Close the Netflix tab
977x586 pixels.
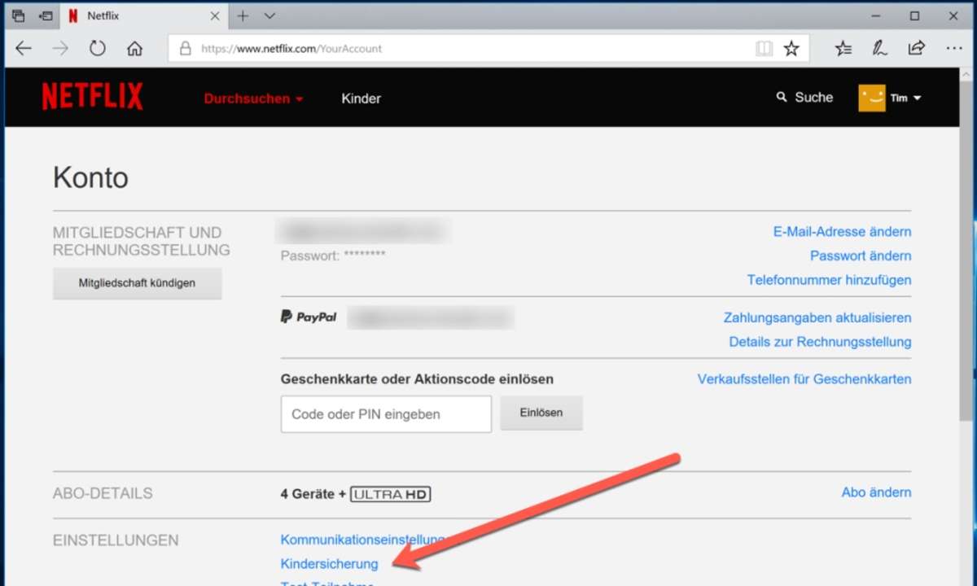click(216, 15)
